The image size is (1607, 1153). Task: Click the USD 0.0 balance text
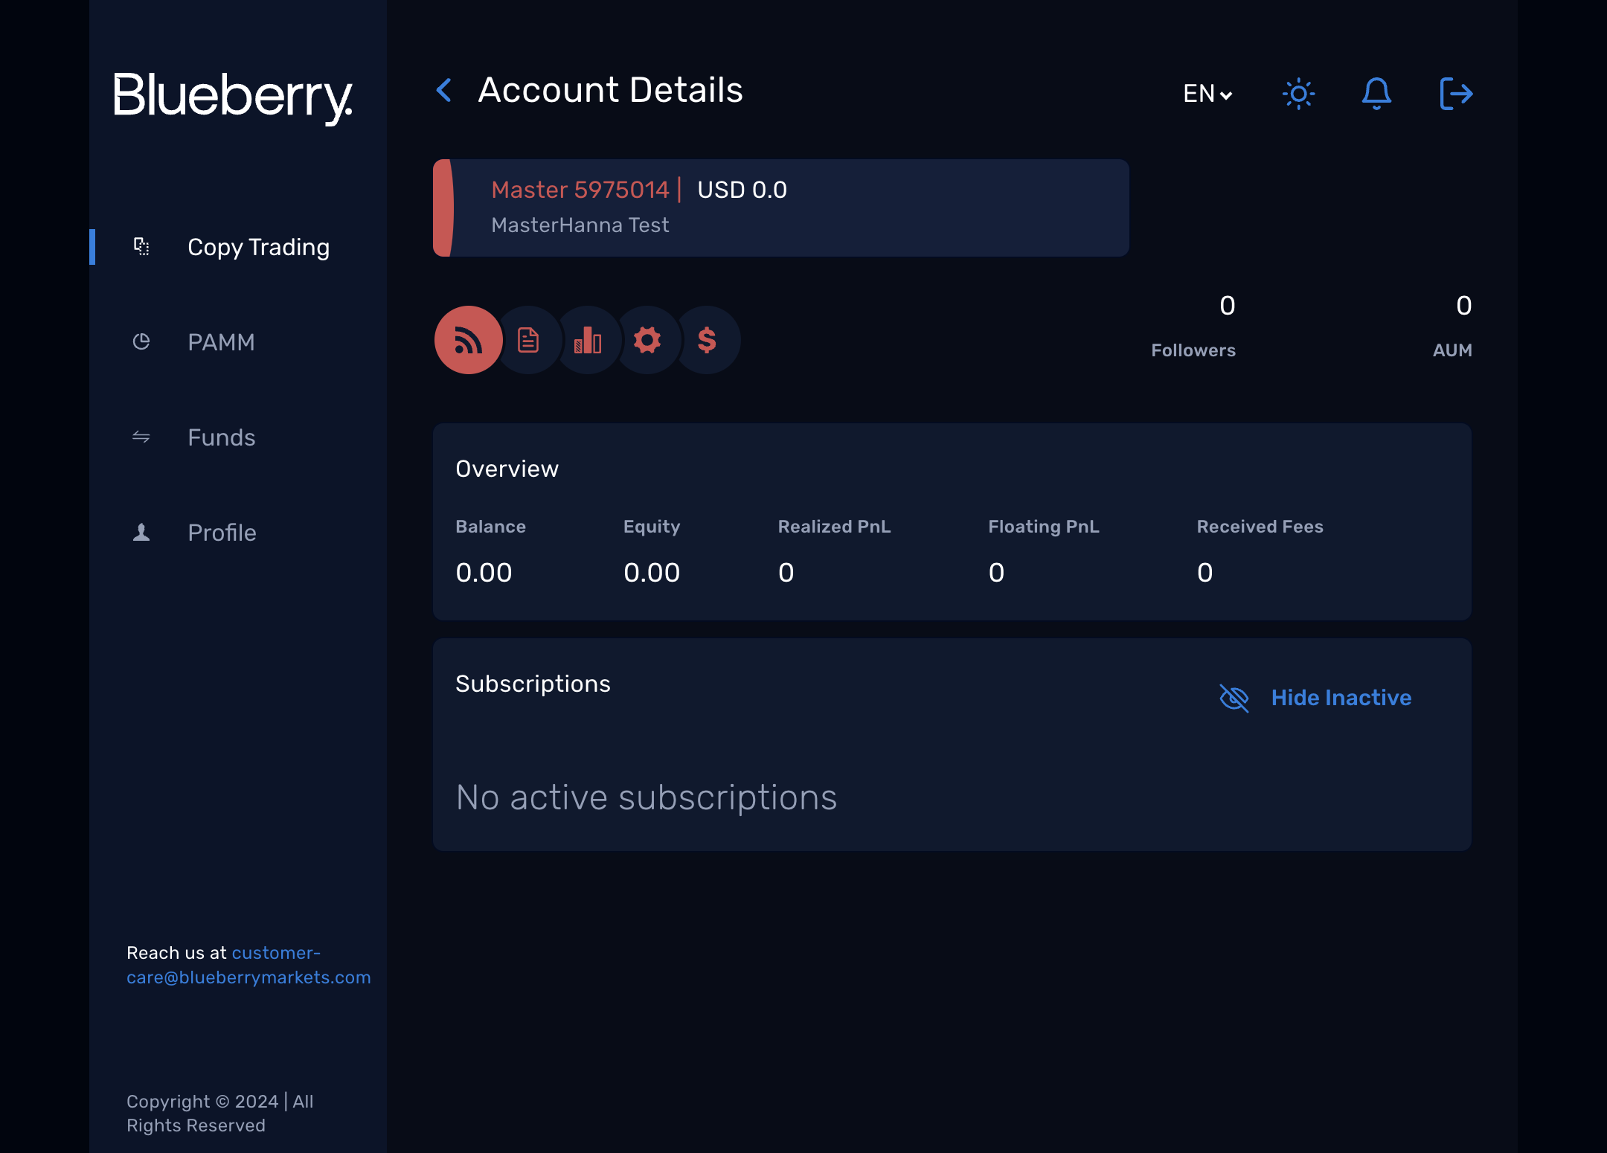742,190
